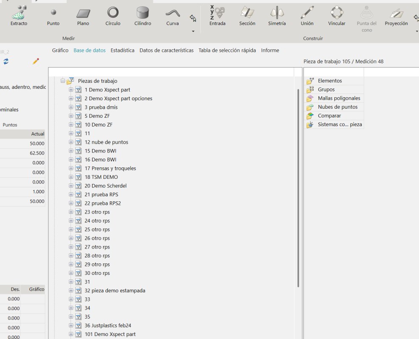Select the 23 otro rps row
419x339 pixels.
(97, 212)
